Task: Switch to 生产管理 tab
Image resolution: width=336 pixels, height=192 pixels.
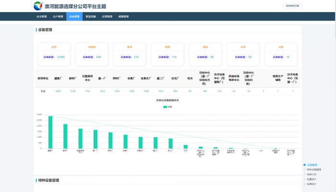Action: tap(58, 16)
